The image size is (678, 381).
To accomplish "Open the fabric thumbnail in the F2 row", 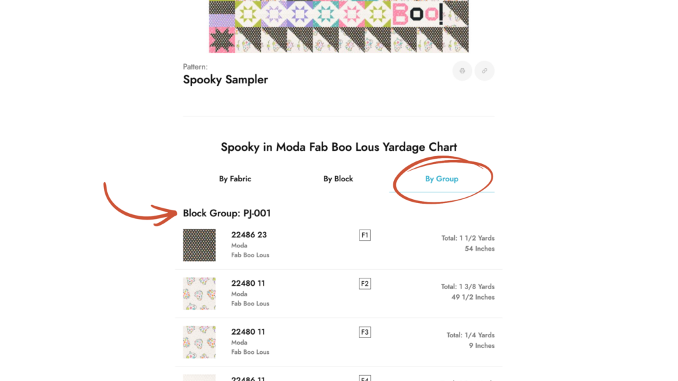I will coord(199,294).
